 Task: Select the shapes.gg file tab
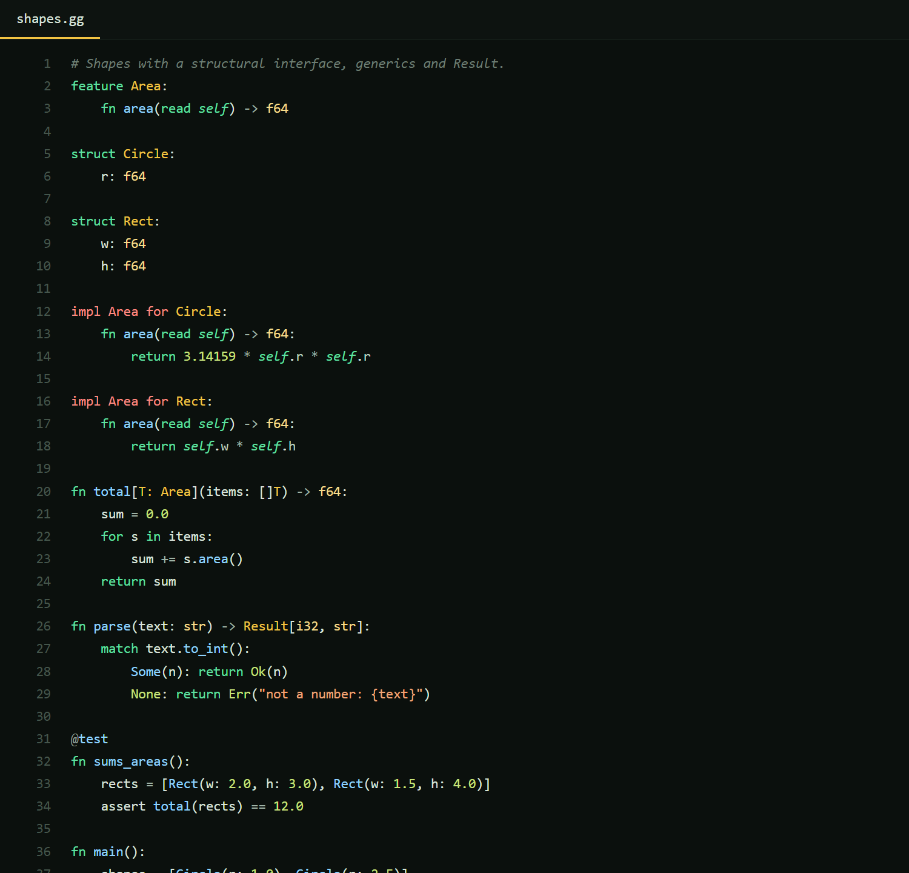point(50,19)
